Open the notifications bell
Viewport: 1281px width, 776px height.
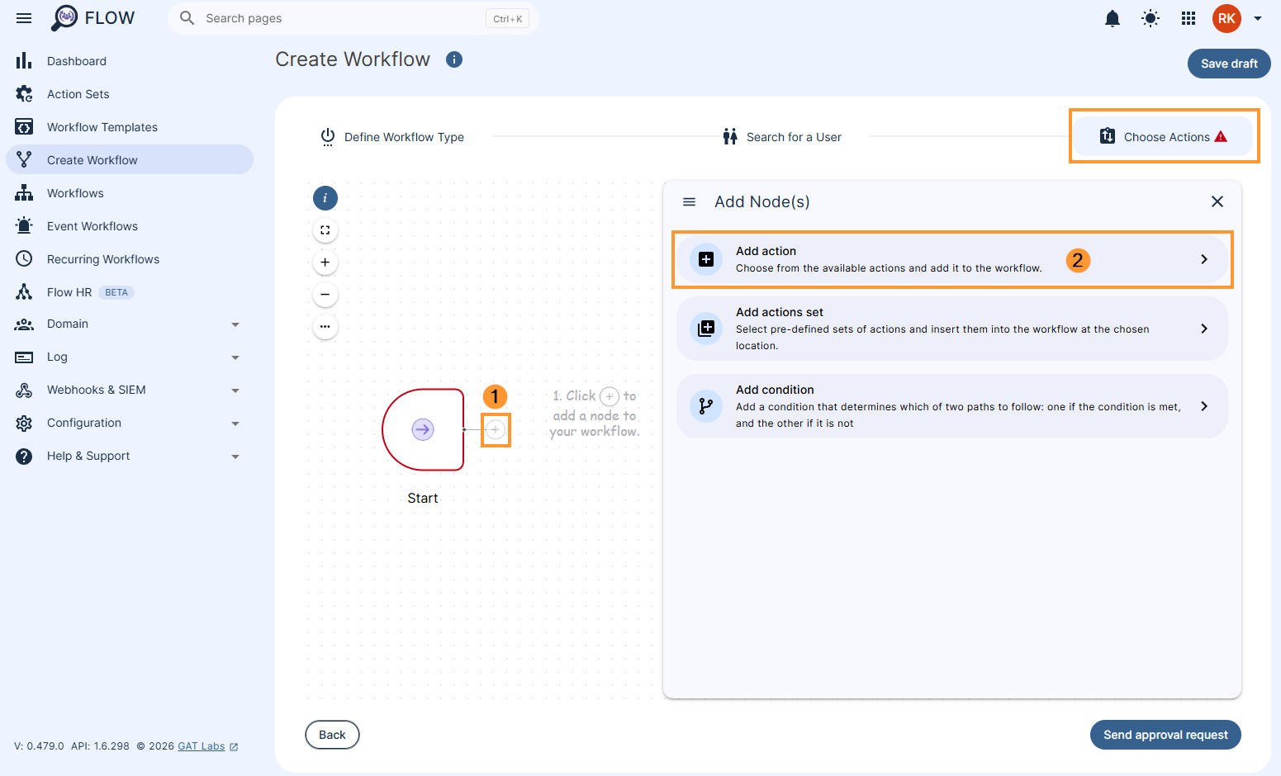coord(1113,18)
